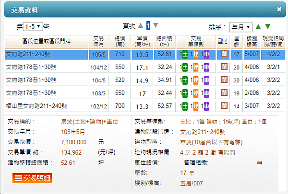288x194 pixels.
Task: Click 建物型態 value 華廈(10層含以下有電梯)
Action: tap(211, 142)
